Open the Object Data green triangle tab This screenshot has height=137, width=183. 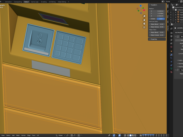coord(171,68)
